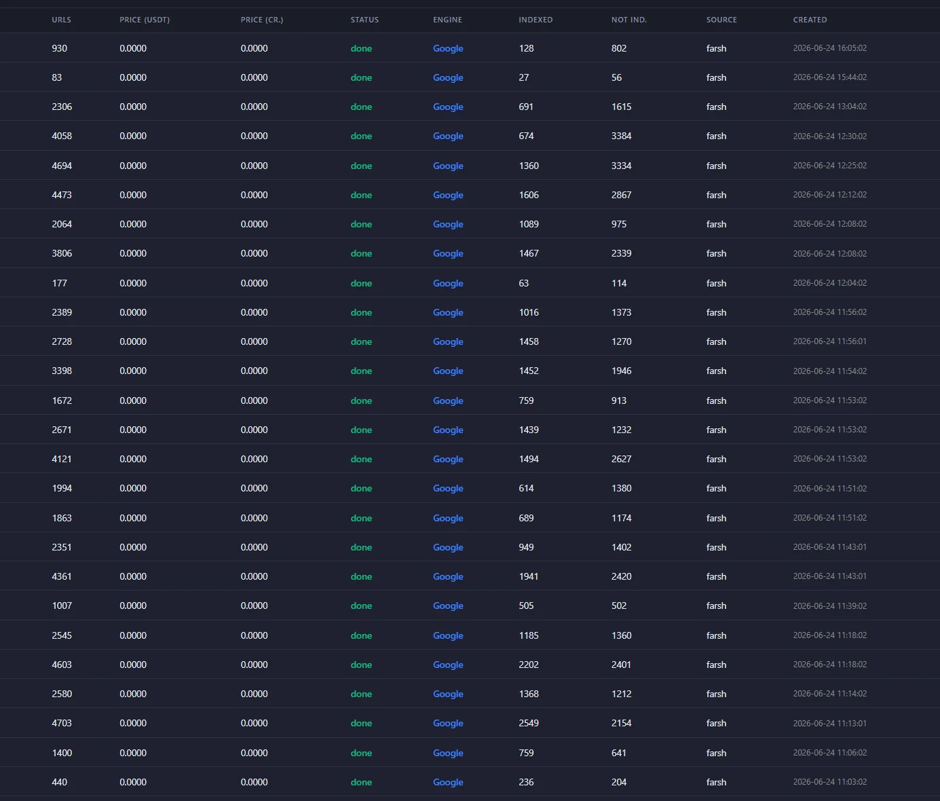Click indexed count 1467
The height and width of the screenshot is (801, 940).
(x=529, y=253)
